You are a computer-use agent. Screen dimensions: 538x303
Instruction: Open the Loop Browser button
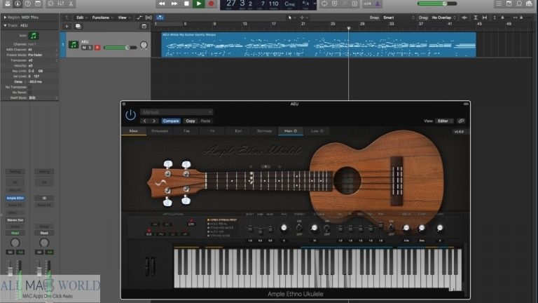tap(519, 4)
